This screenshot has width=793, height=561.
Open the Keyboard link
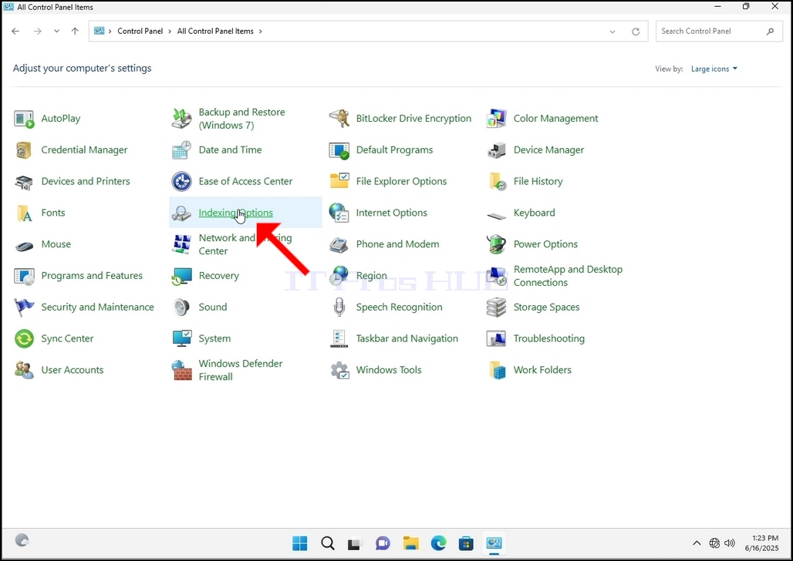click(x=534, y=213)
